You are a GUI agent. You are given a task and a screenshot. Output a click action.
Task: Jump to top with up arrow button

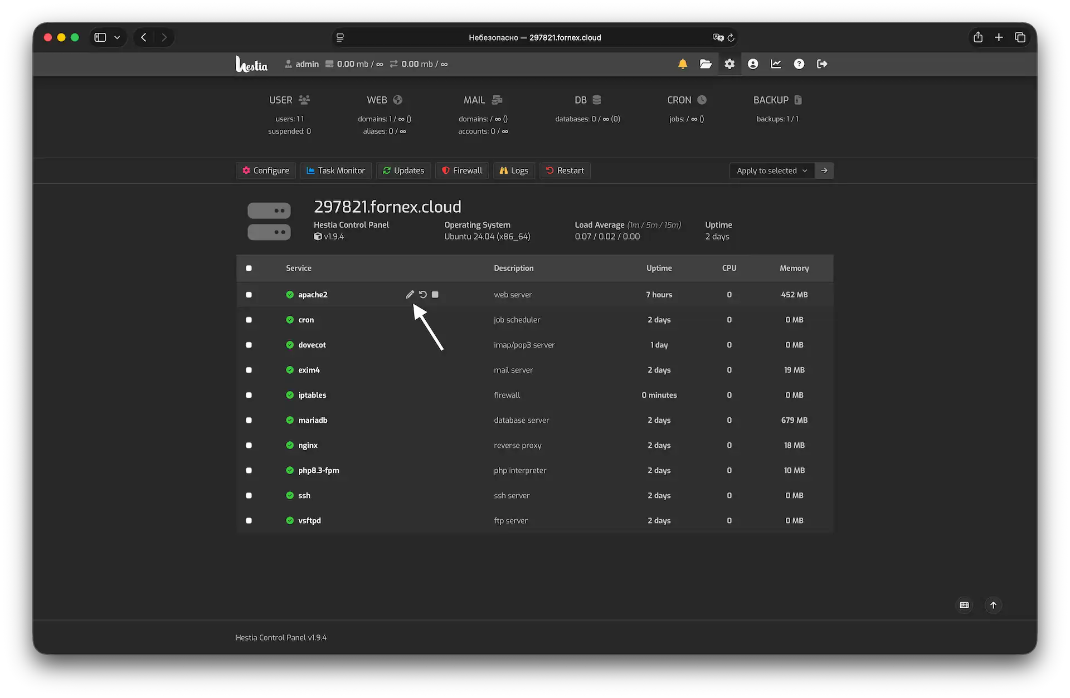[993, 605]
